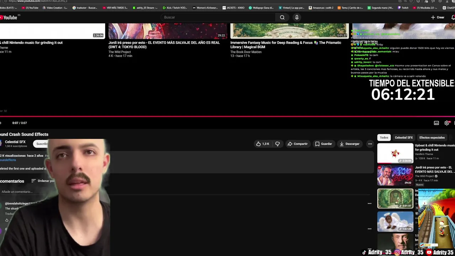The image size is (455, 256).
Task: Switch to Amazon.es browser tab
Action: (321, 8)
